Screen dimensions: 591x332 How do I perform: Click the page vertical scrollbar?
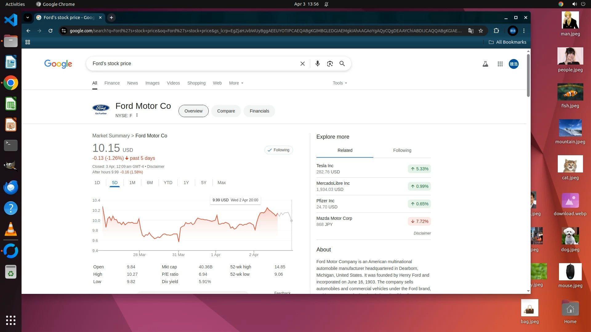click(x=528, y=75)
